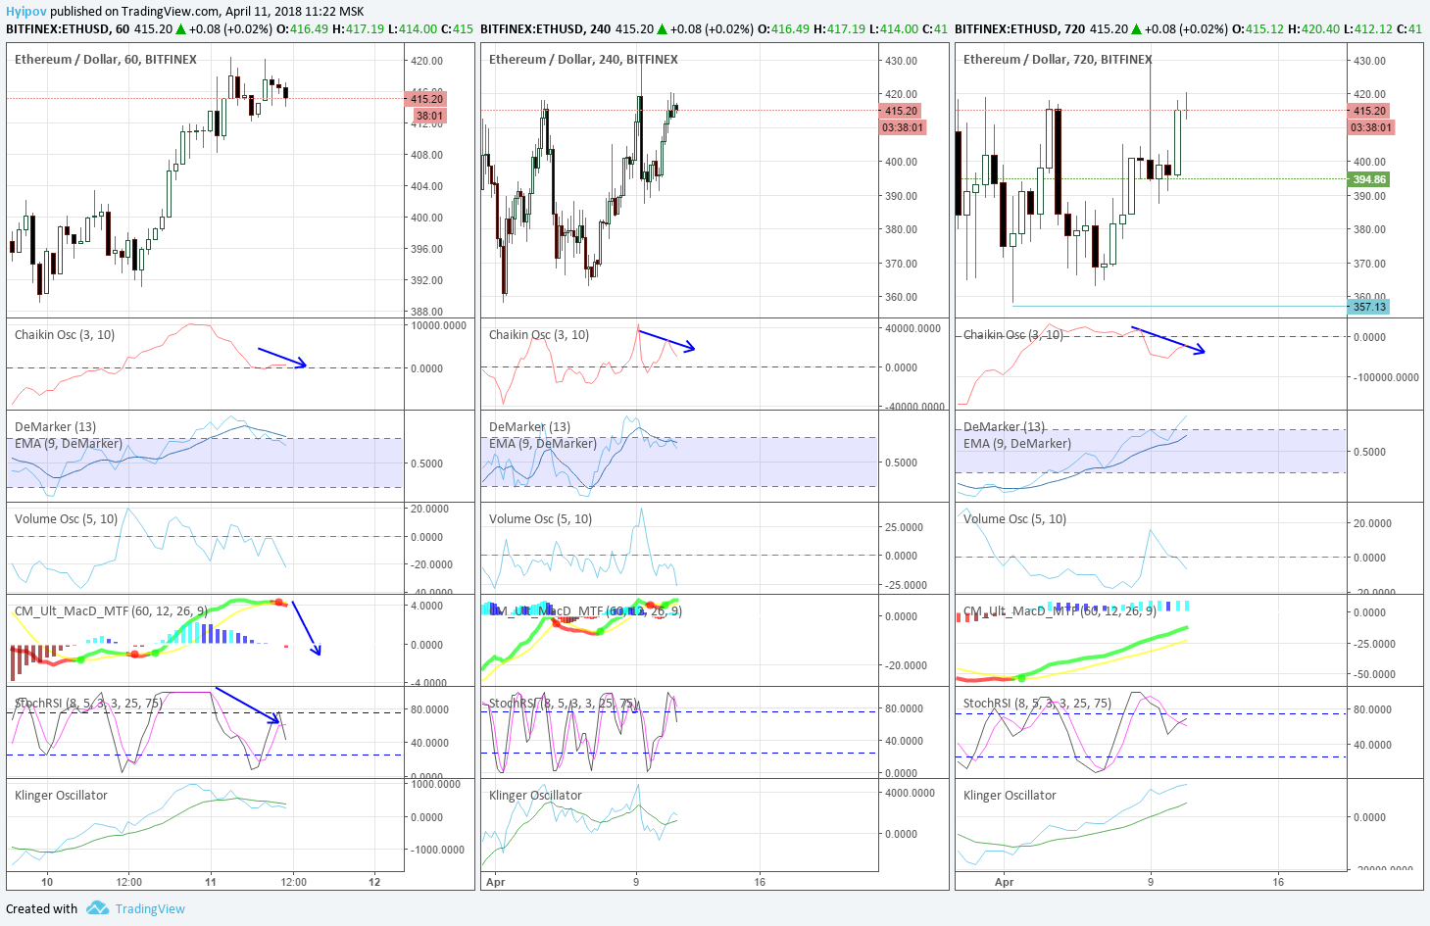The height and width of the screenshot is (926, 1430).
Task: Click the C:415 close value in first header
Action: pyautogui.click(x=457, y=28)
